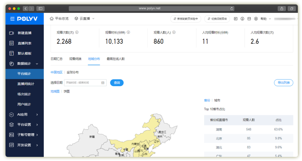Image resolution: width=302 pixels, height=161 pixels.
Task: Select the 数据统计 chart icon
Action: [x=11, y=64]
